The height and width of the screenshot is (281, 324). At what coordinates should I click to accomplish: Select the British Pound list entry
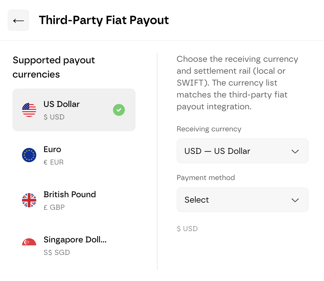[74, 200]
